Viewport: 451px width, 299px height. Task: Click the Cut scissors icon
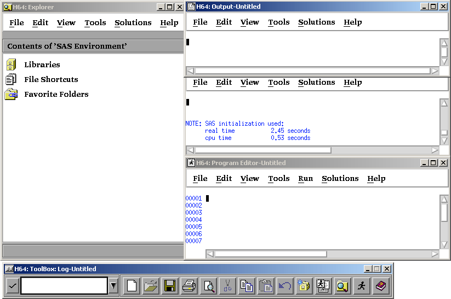227,286
